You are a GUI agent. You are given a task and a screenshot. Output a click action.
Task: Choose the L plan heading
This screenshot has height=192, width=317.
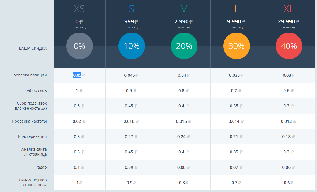[236, 9]
